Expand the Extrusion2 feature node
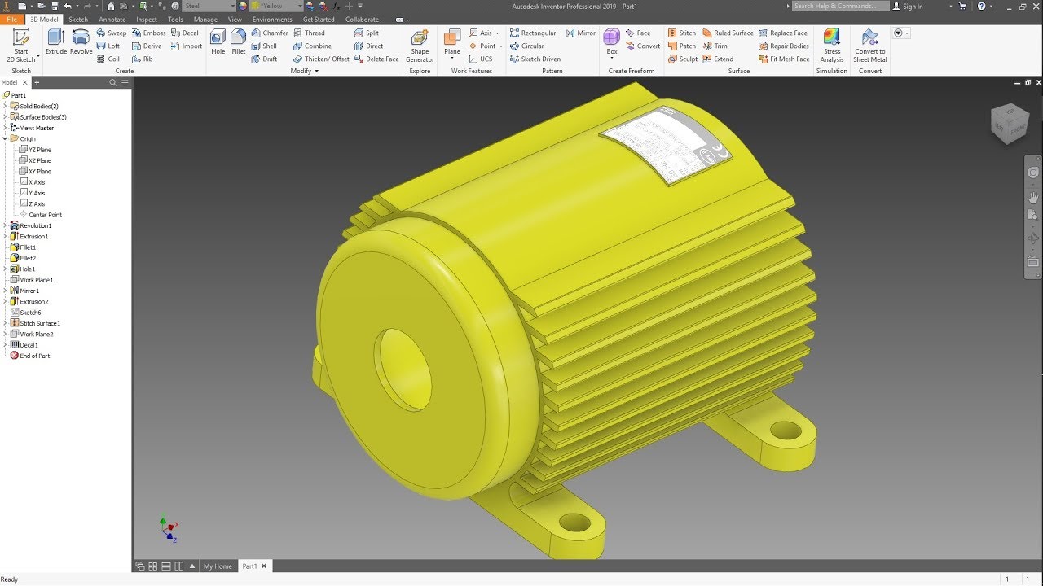 click(5, 301)
